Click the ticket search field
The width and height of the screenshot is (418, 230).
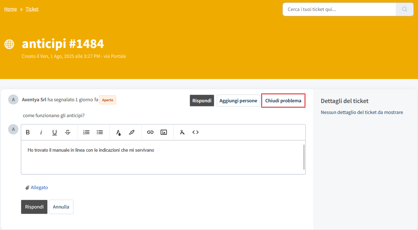[x=339, y=9]
